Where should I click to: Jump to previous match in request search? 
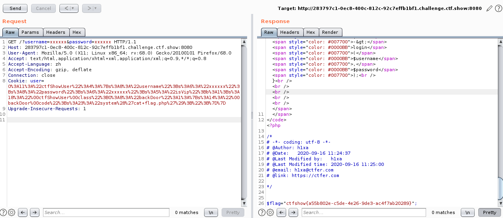pyautogui.click(x=23, y=212)
